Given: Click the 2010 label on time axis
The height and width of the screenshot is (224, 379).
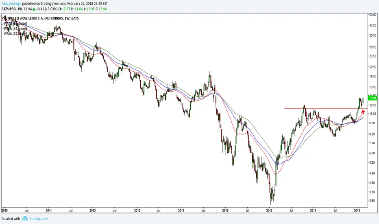Looking at the screenshot, I should [4, 211].
